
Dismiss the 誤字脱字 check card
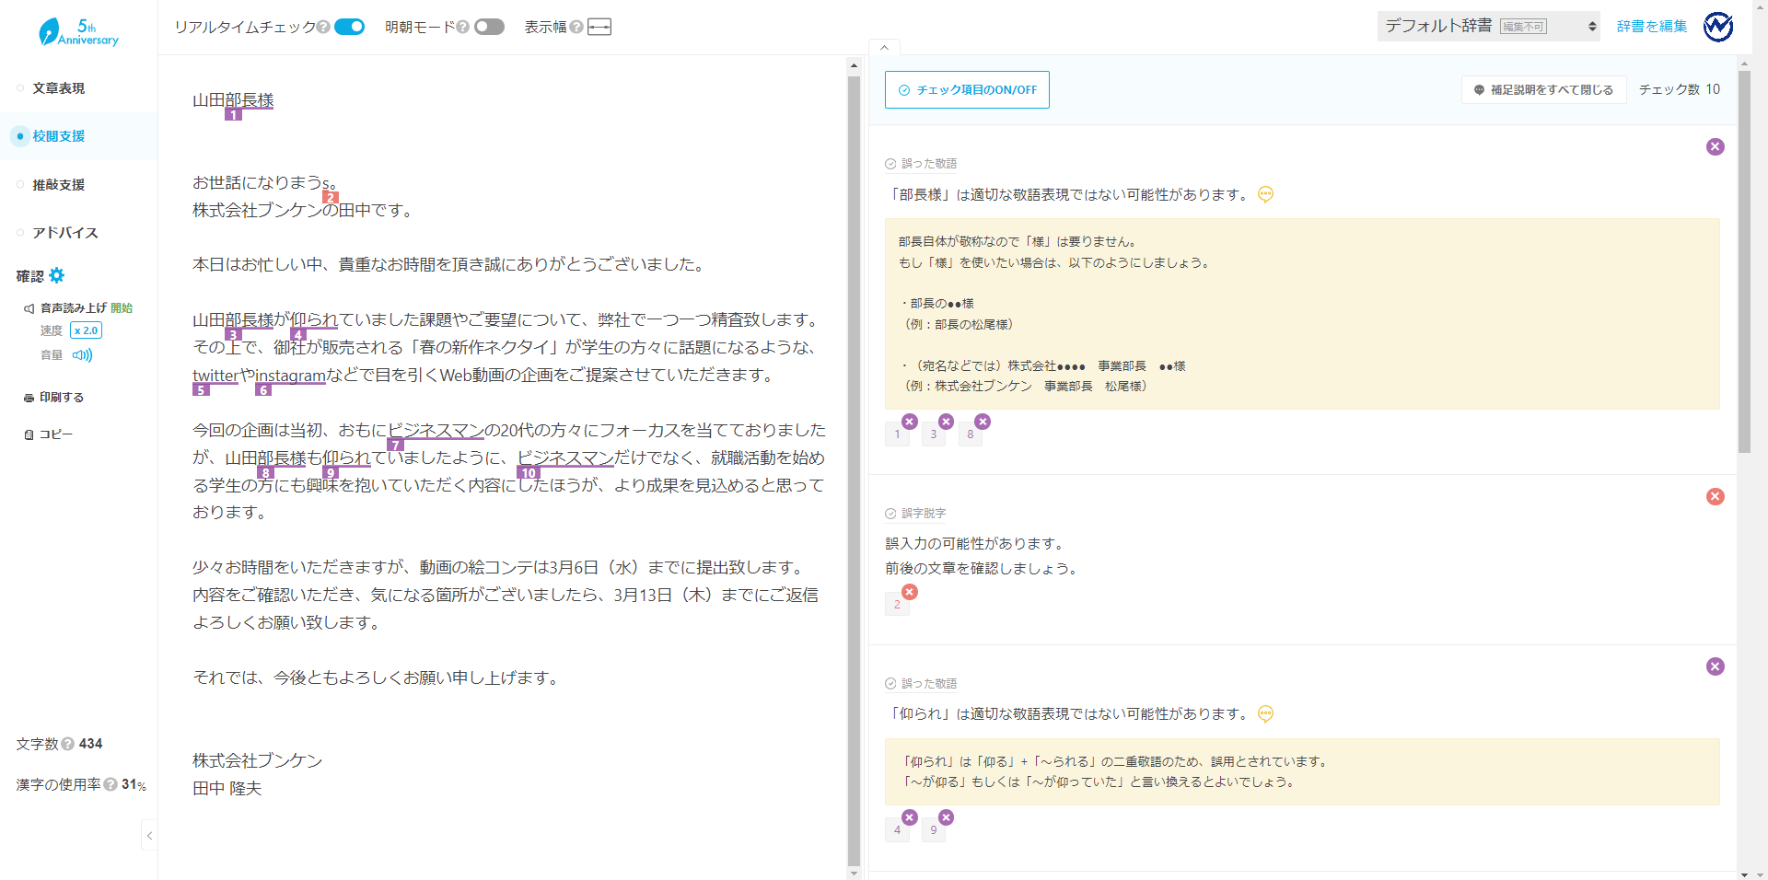[x=1715, y=497]
